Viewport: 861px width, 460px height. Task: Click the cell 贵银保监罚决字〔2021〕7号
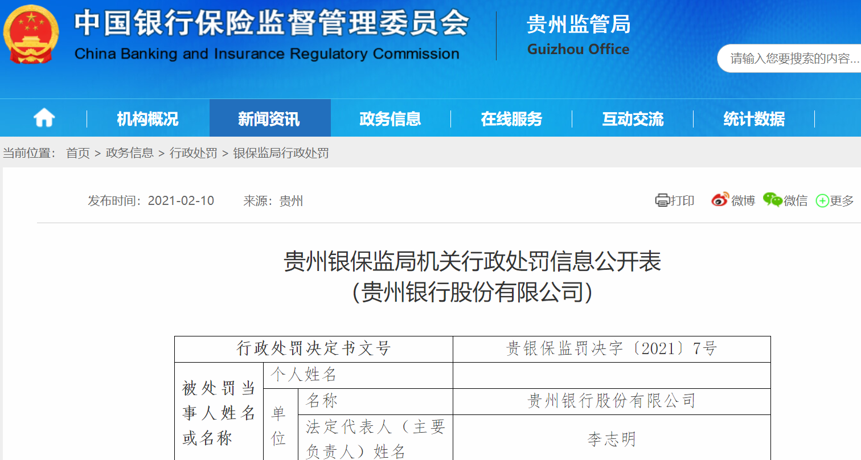click(612, 349)
